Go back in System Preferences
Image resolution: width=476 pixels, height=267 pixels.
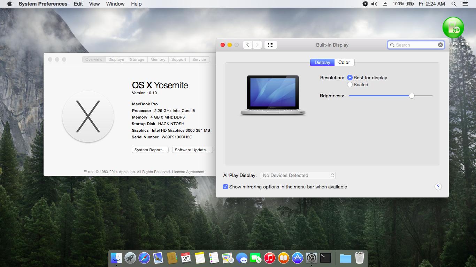click(247, 45)
